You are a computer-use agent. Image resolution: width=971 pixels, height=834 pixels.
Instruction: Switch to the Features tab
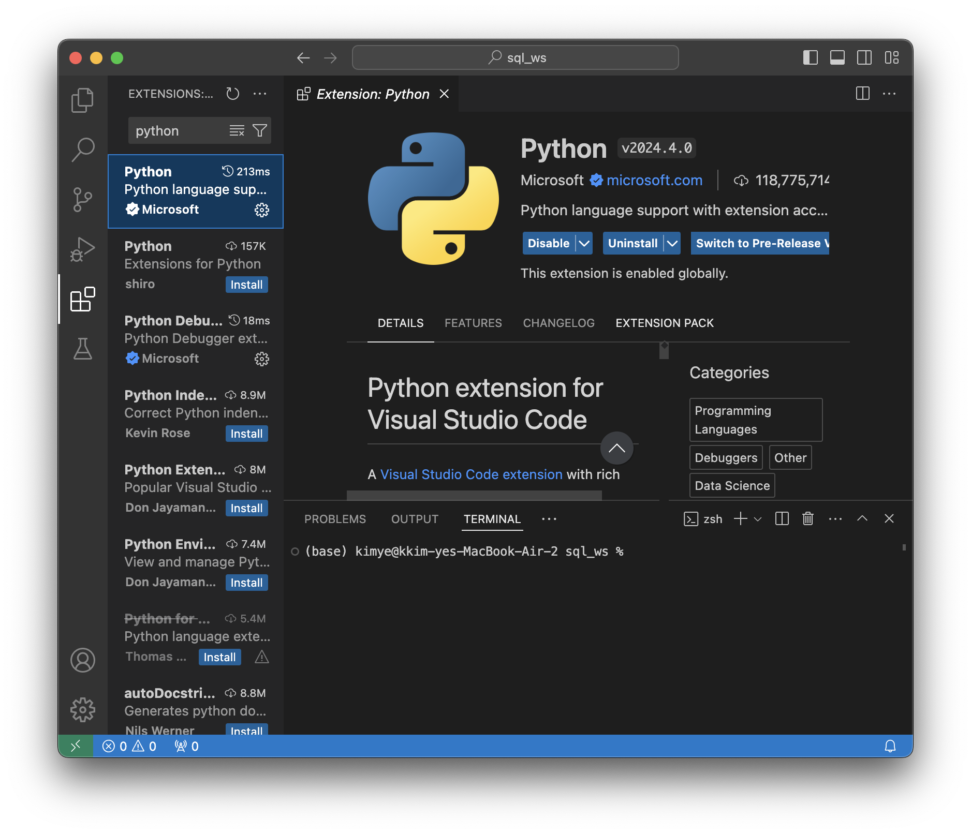pyautogui.click(x=473, y=323)
